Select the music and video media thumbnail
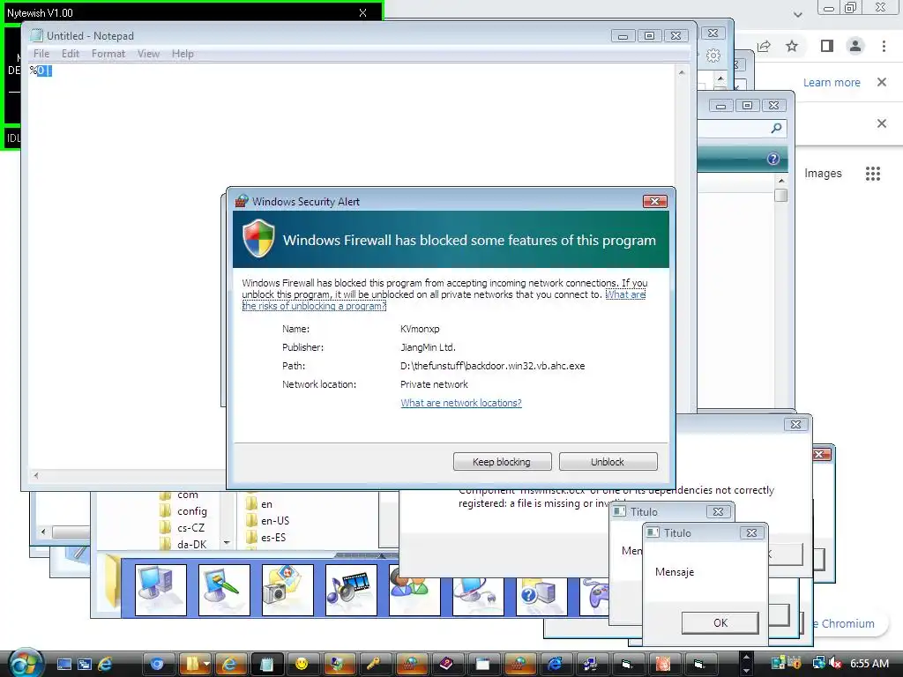This screenshot has width=903, height=677. pyautogui.click(x=351, y=590)
